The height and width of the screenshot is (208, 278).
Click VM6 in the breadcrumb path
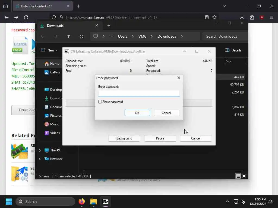[x=142, y=36]
